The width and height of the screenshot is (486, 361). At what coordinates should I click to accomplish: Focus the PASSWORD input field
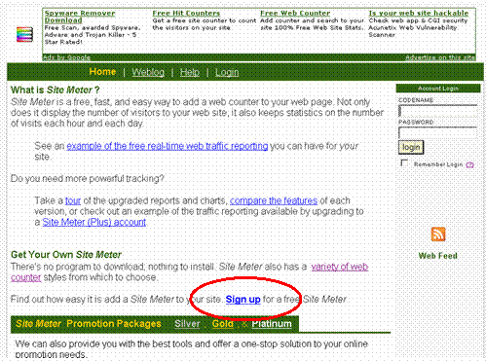pyautogui.click(x=438, y=133)
